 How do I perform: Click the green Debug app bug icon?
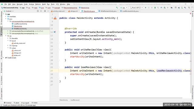(155, 8)
